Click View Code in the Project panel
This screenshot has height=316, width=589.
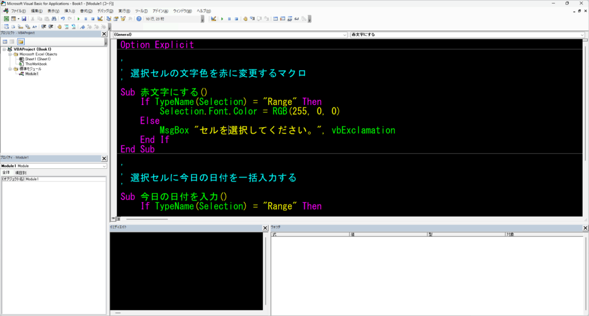coord(5,42)
